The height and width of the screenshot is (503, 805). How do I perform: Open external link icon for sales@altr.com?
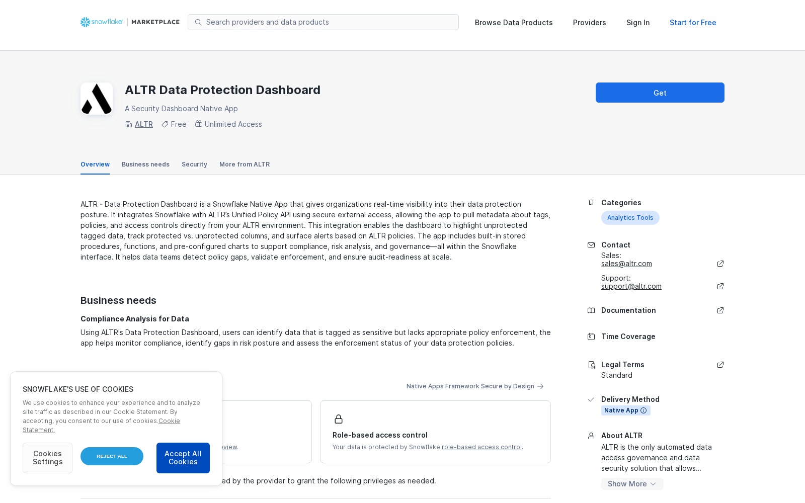(720, 264)
